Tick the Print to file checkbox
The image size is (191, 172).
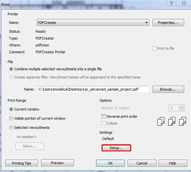[x=154, y=48]
